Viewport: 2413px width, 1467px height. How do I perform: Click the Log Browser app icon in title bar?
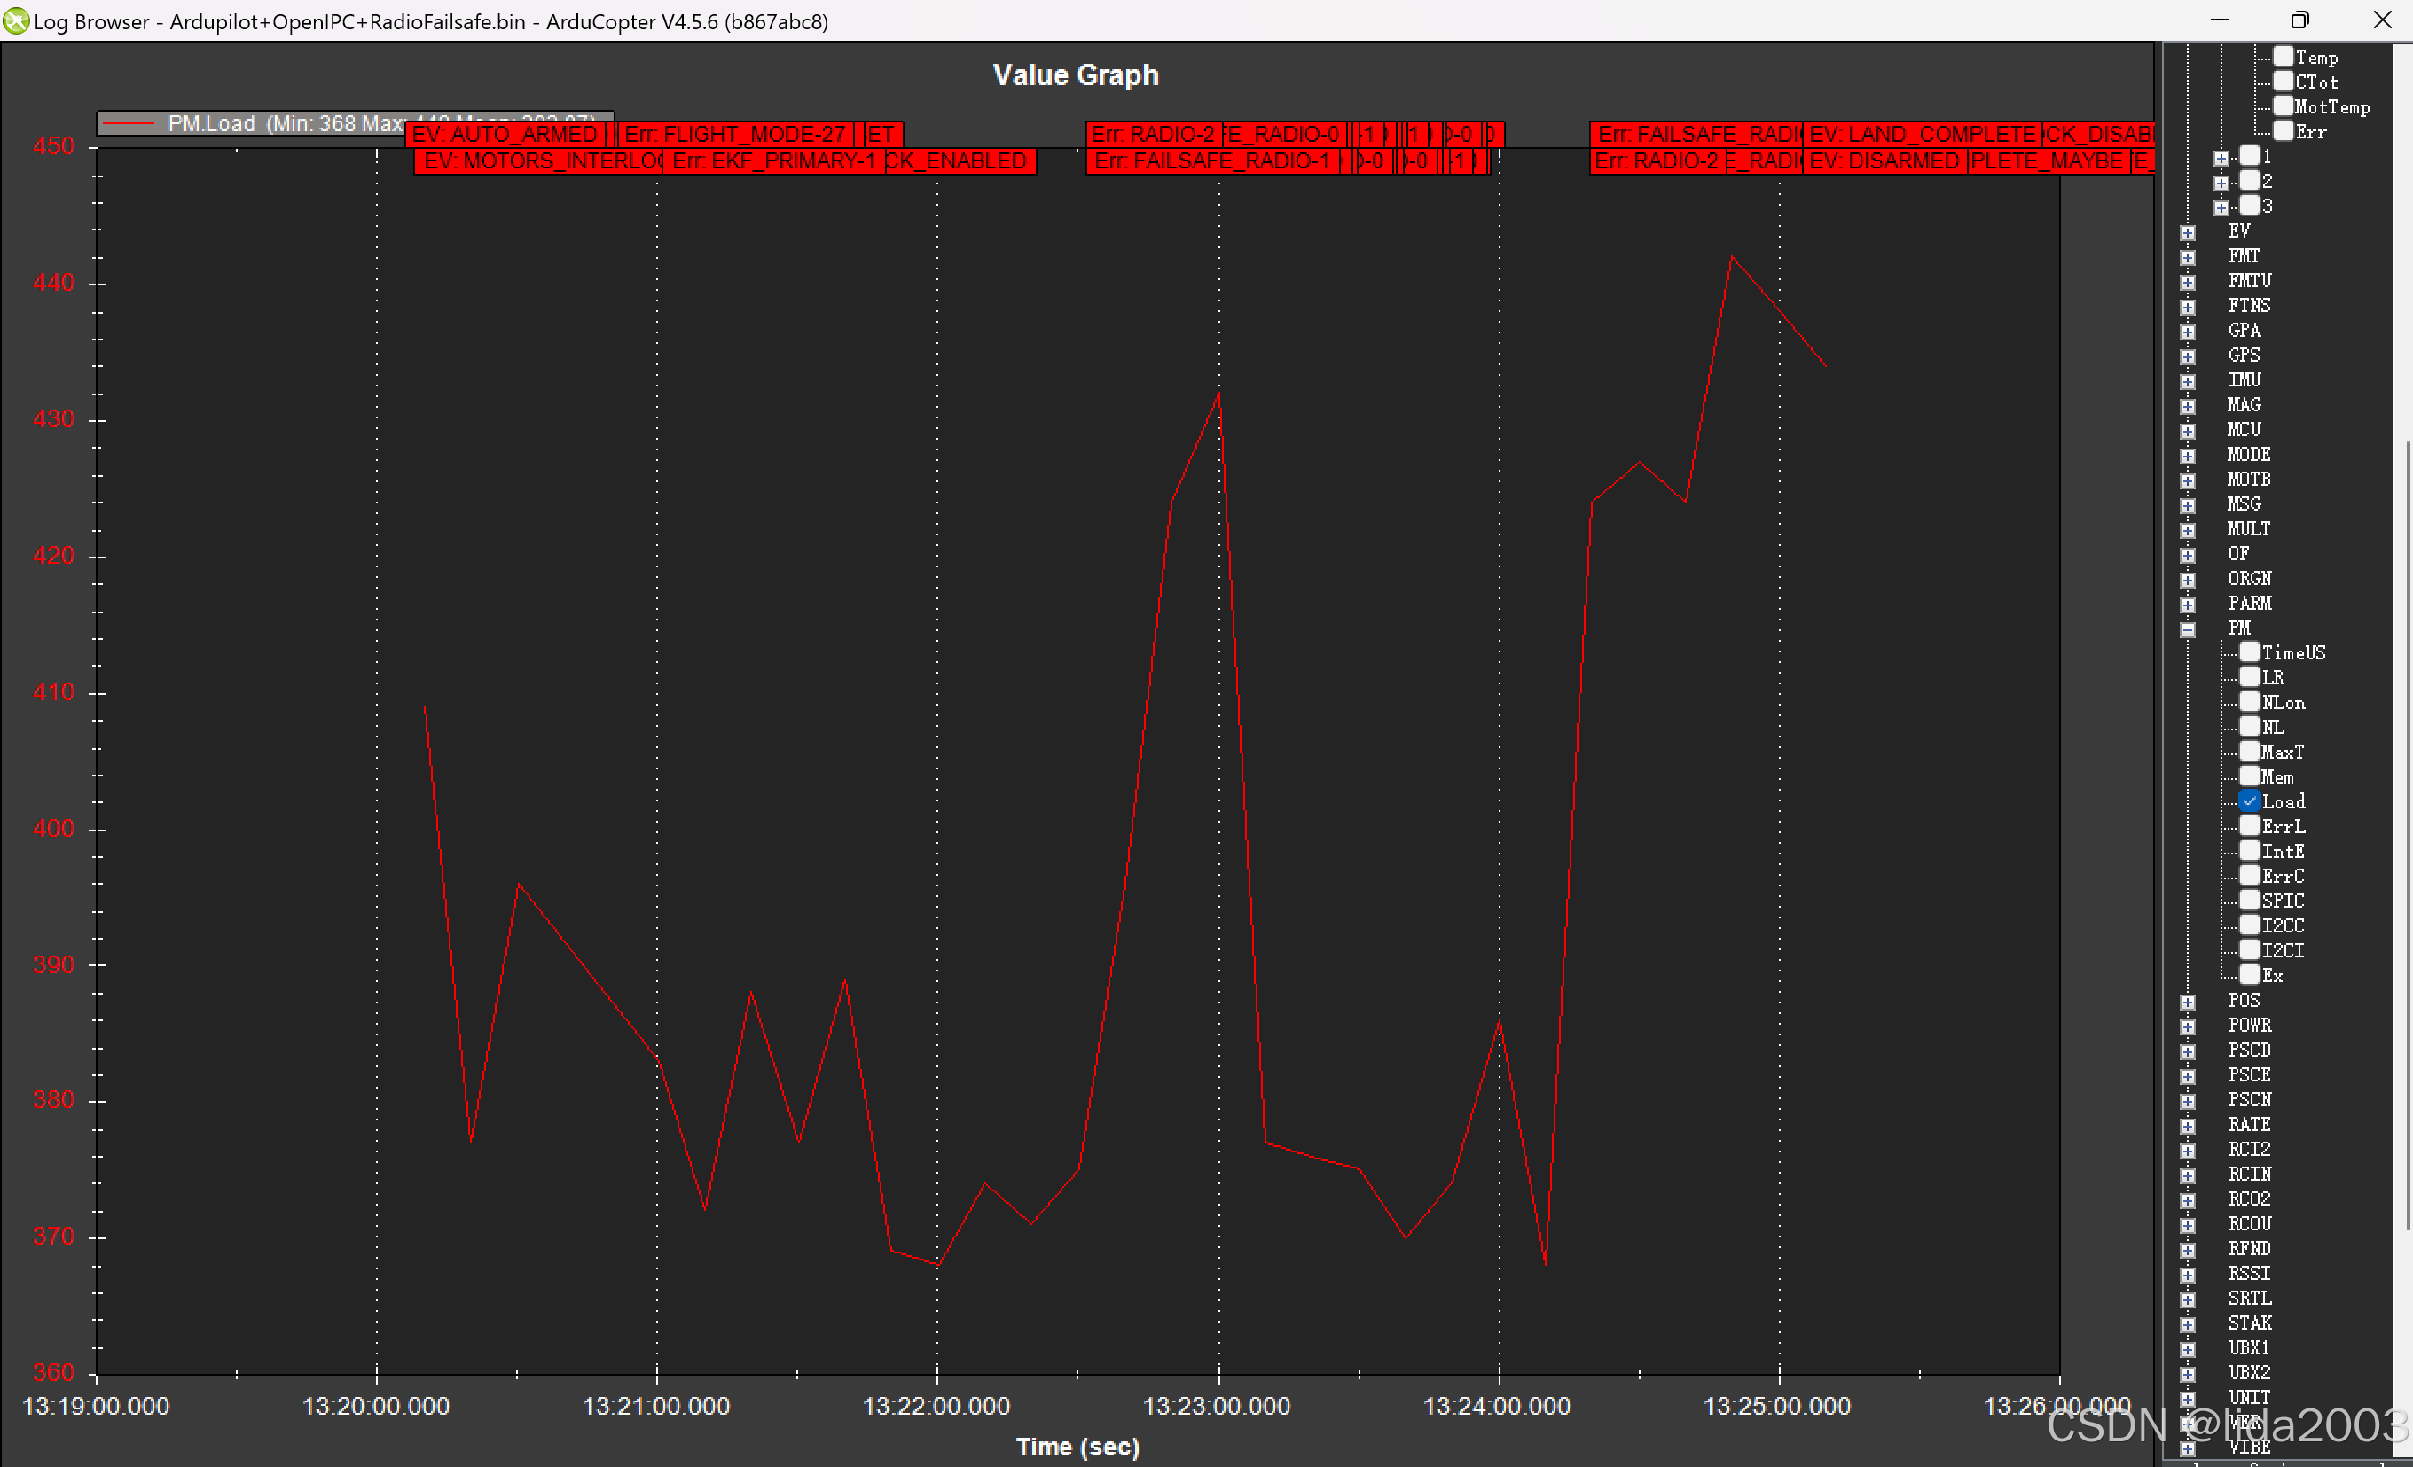(x=16, y=20)
